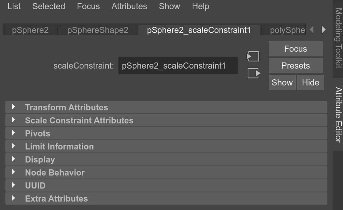343x210 pixels.
Task: Click the go to output connection icon
Action: pyautogui.click(x=254, y=73)
